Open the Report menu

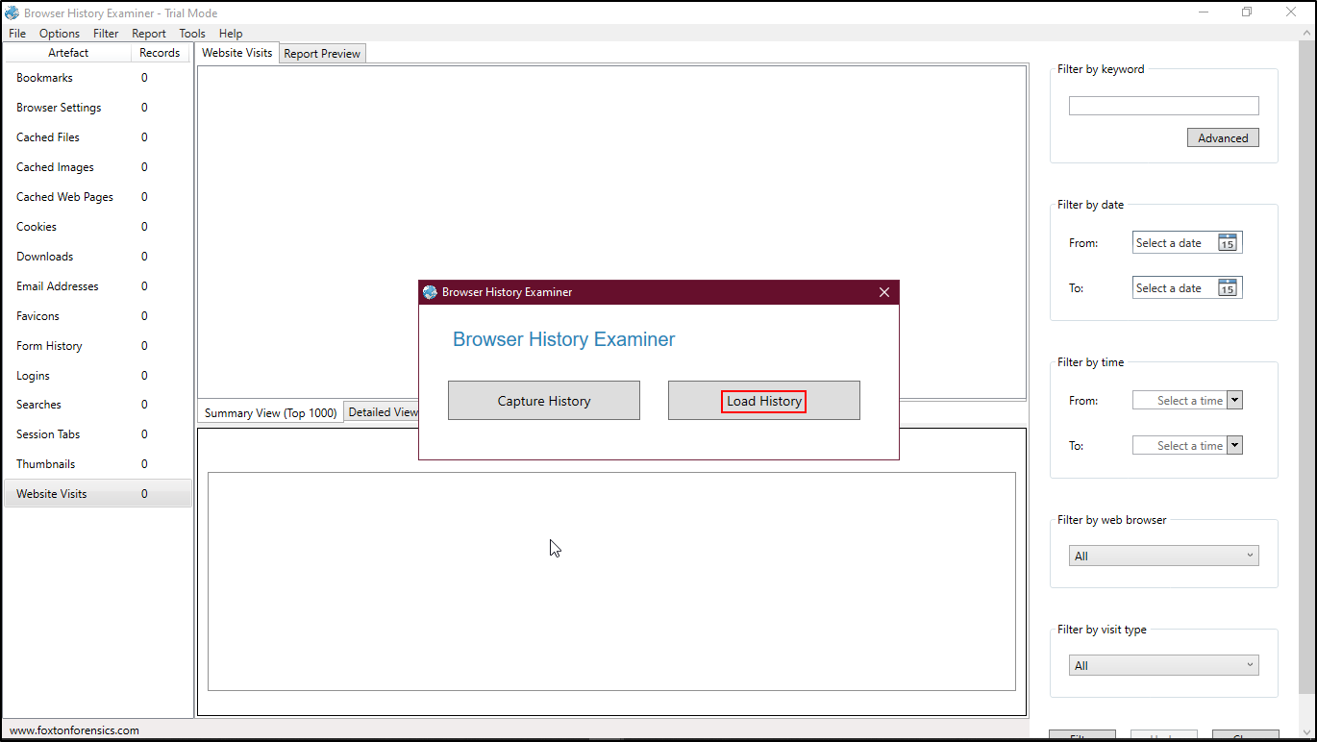point(149,34)
